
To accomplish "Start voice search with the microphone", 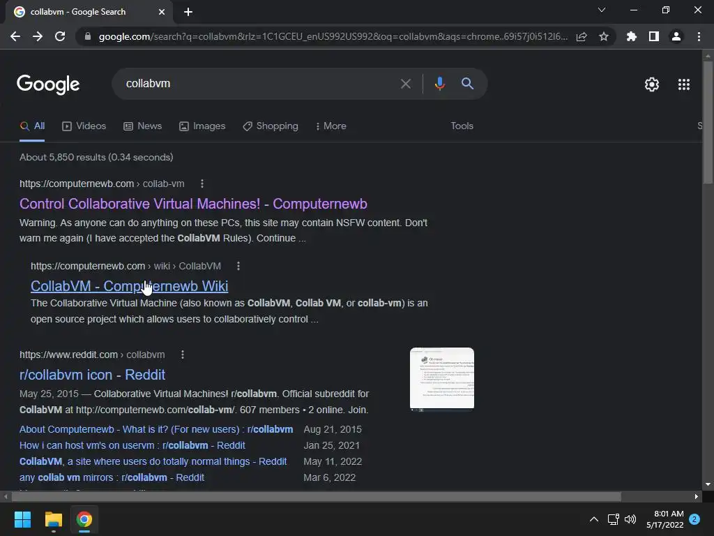I will 439,84.
